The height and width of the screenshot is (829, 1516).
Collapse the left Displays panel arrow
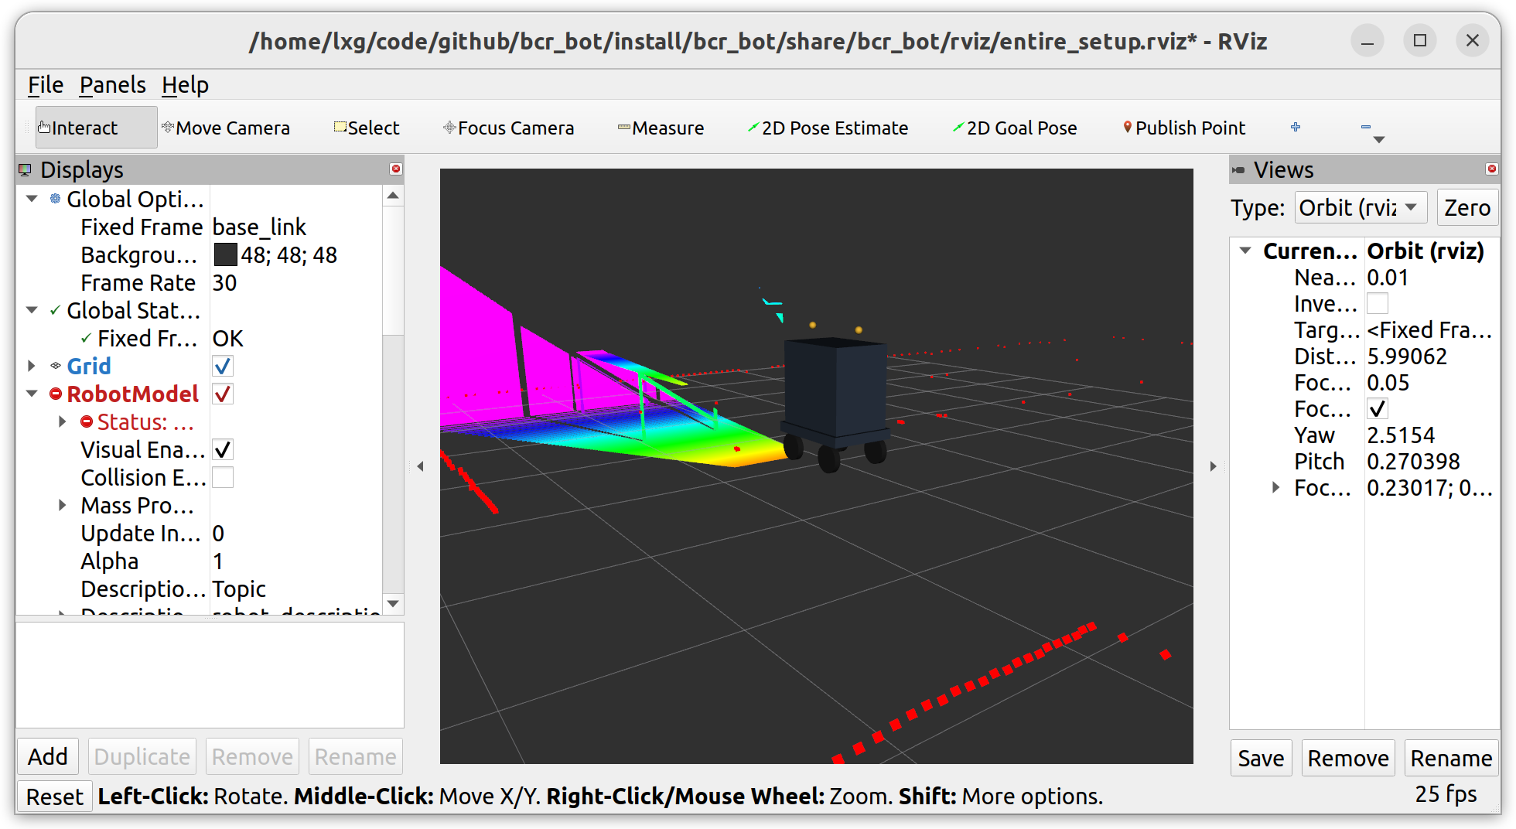[420, 466]
